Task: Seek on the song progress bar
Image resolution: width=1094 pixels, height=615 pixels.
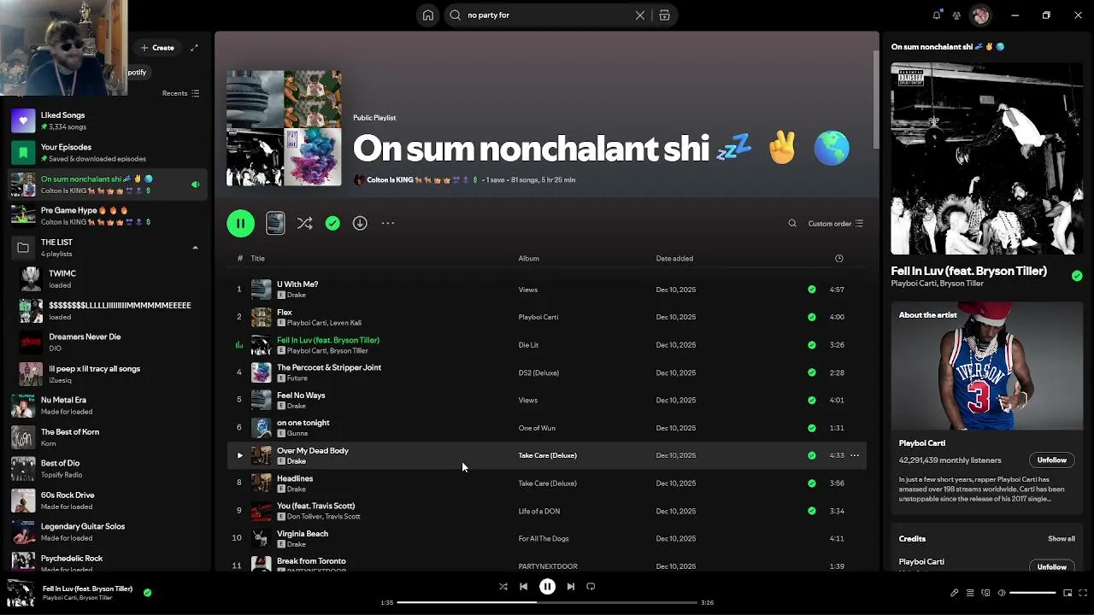Action: tap(547, 602)
